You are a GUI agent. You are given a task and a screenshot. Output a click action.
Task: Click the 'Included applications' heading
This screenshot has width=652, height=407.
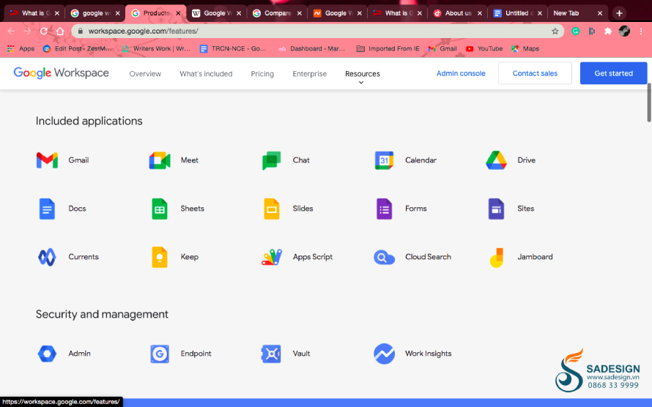click(x=89, y=122)
